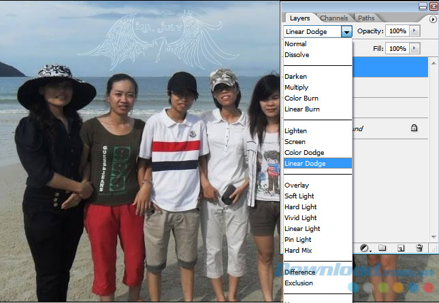Screen dimensions: 439x303
Task: Pick Exclusion blend mode
Action: [x=299, y=283]
